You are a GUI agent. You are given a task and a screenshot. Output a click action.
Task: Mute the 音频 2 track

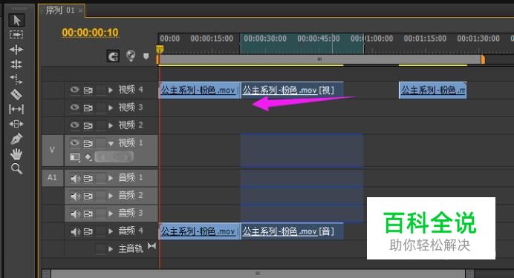coord(75,196)
